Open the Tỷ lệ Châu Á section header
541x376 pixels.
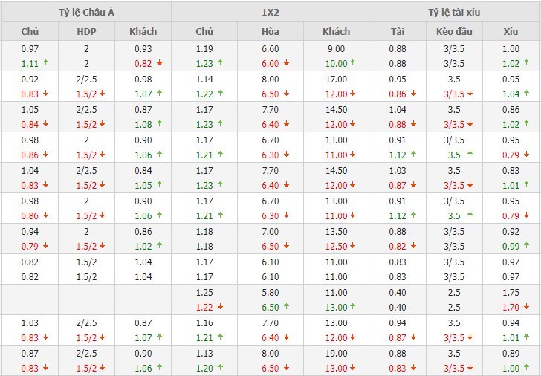click(85, 12)
